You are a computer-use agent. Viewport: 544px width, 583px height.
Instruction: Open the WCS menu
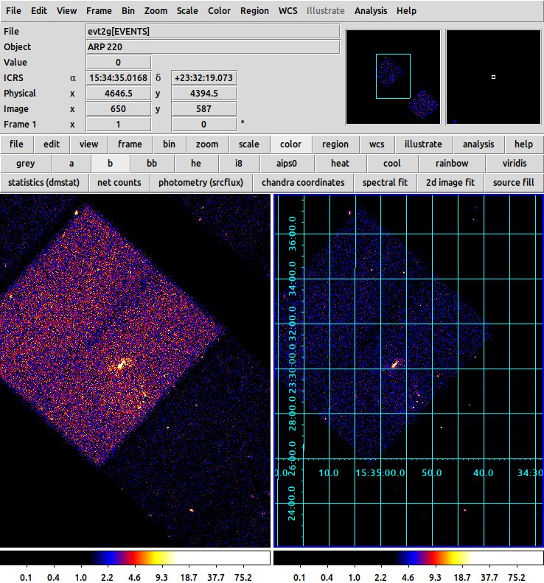[287, 11]
